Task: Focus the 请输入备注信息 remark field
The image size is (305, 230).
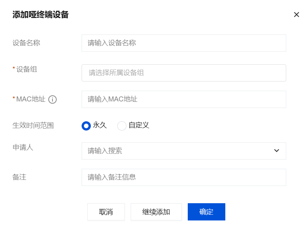Action: pos(184,177)
